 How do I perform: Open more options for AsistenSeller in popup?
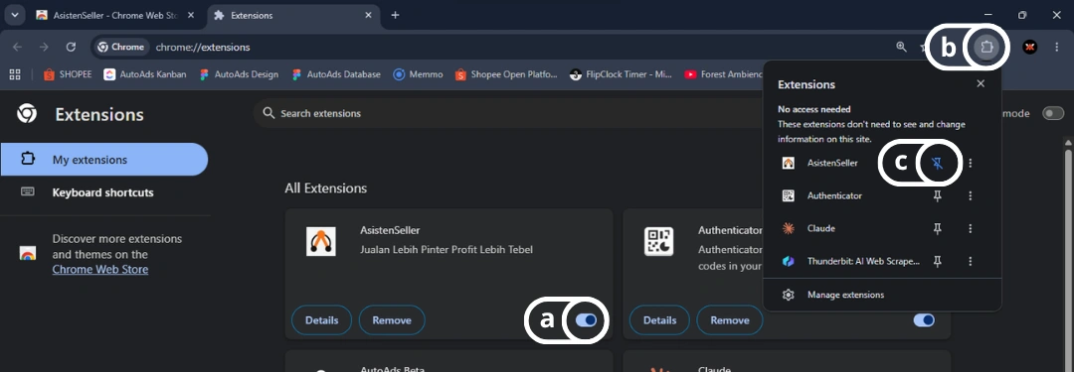(970, 163)
